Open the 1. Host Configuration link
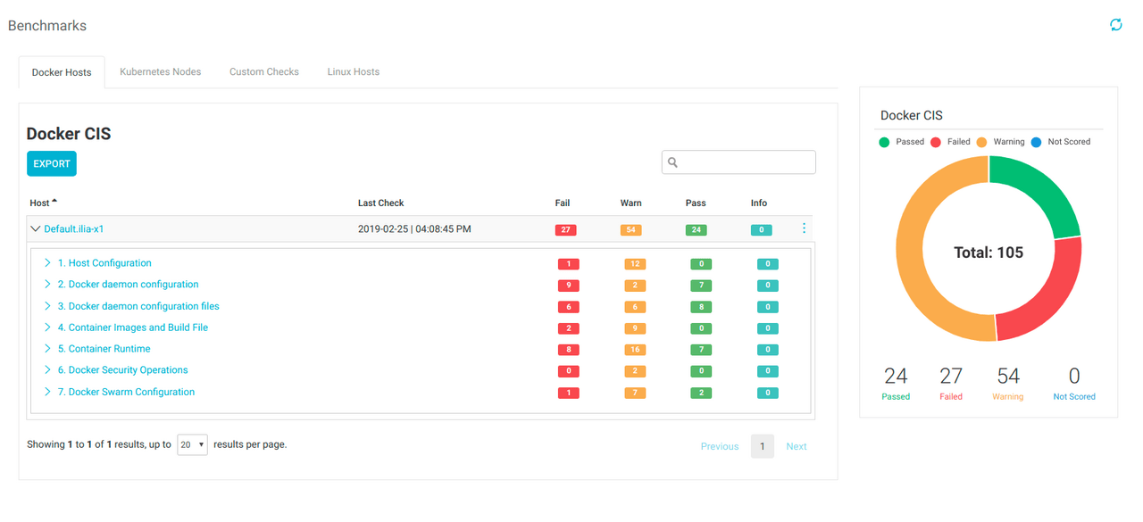The width and height of the screenshot is (1143, 522). 104,263
